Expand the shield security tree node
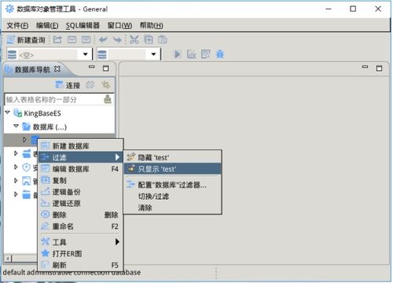Screen dimensions: 393x283 [x=16, y=167]
